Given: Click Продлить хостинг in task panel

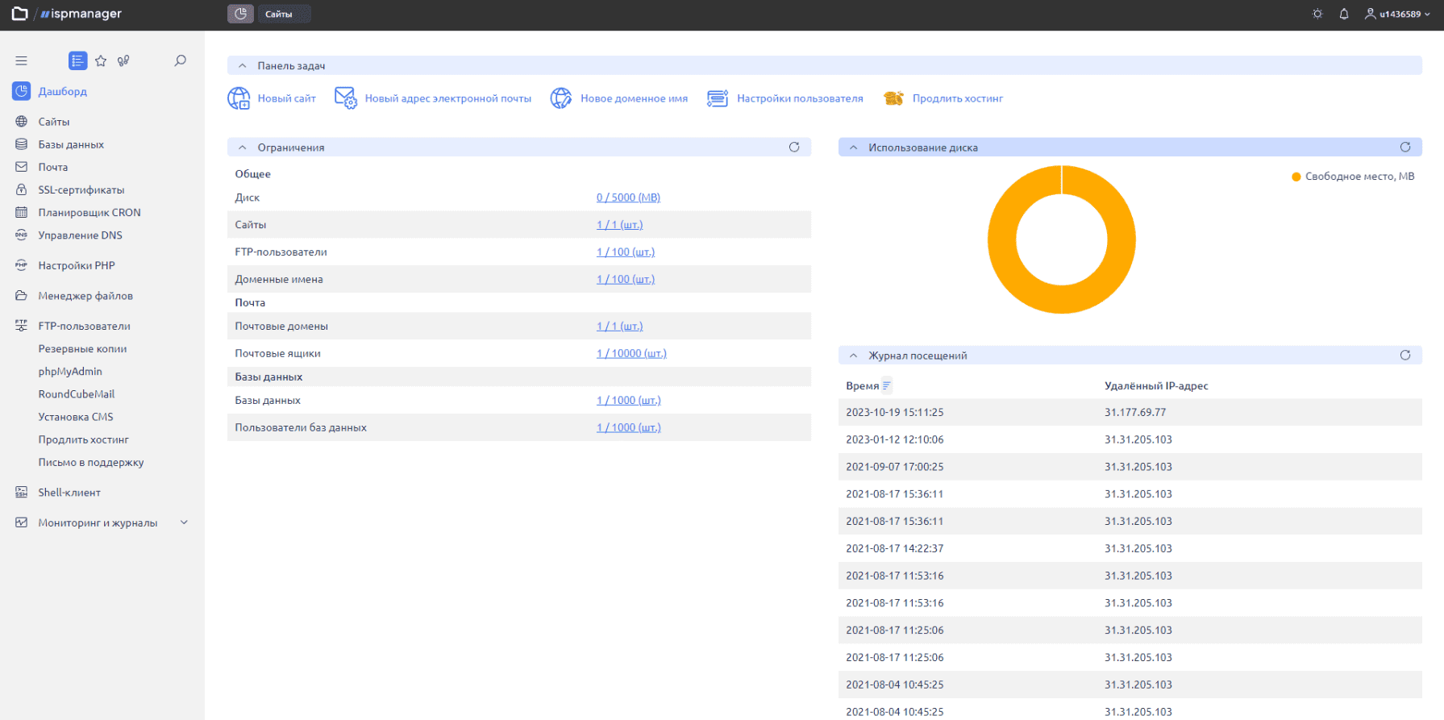Looking at the screenshot, I should click(943, 98).
